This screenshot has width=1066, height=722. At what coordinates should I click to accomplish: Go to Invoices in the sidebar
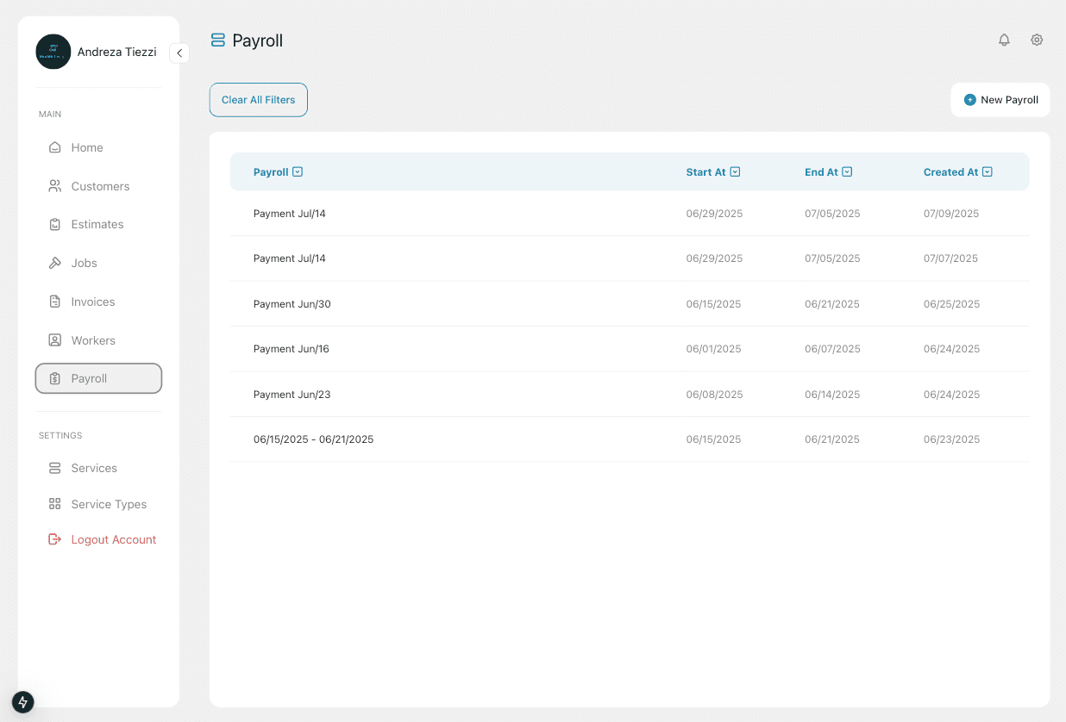[92, 302]
